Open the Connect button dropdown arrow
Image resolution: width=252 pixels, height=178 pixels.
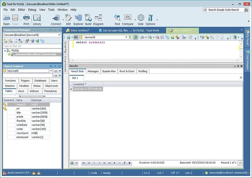coord(63,20)
